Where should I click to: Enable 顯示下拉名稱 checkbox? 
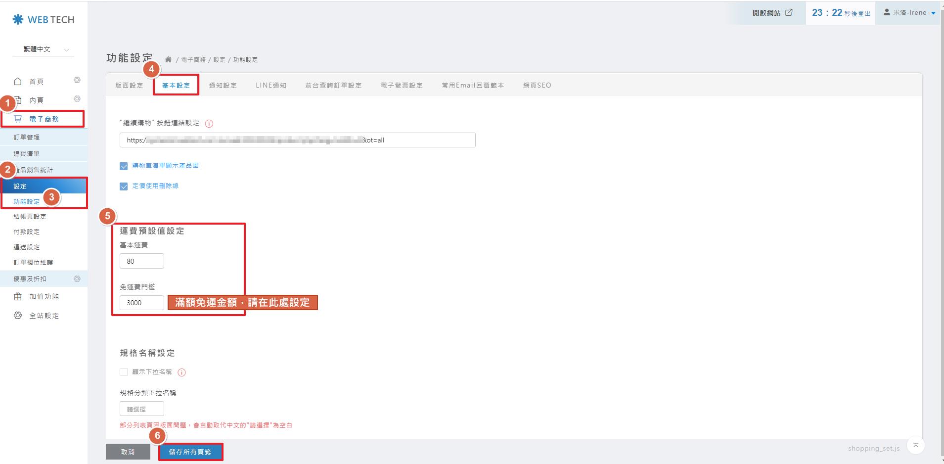coord(124,372)
